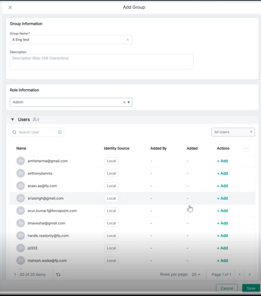Screen dimensions: 261x296
Task: Add ariasingh@gmail.com to the group
Action: pos(222,198)
